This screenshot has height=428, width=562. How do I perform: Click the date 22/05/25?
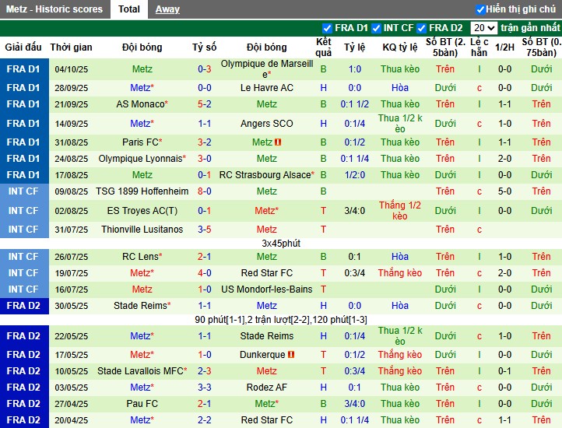pos(72,336)
